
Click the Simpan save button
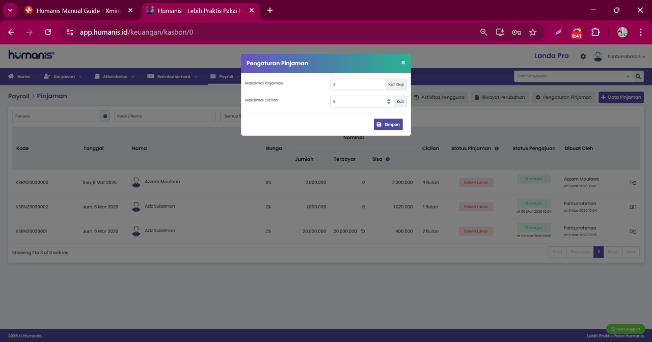[388, 125]
